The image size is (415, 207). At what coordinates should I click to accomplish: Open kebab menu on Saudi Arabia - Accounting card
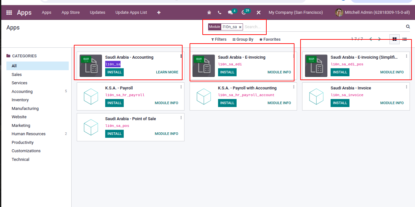tap(181, 56)
